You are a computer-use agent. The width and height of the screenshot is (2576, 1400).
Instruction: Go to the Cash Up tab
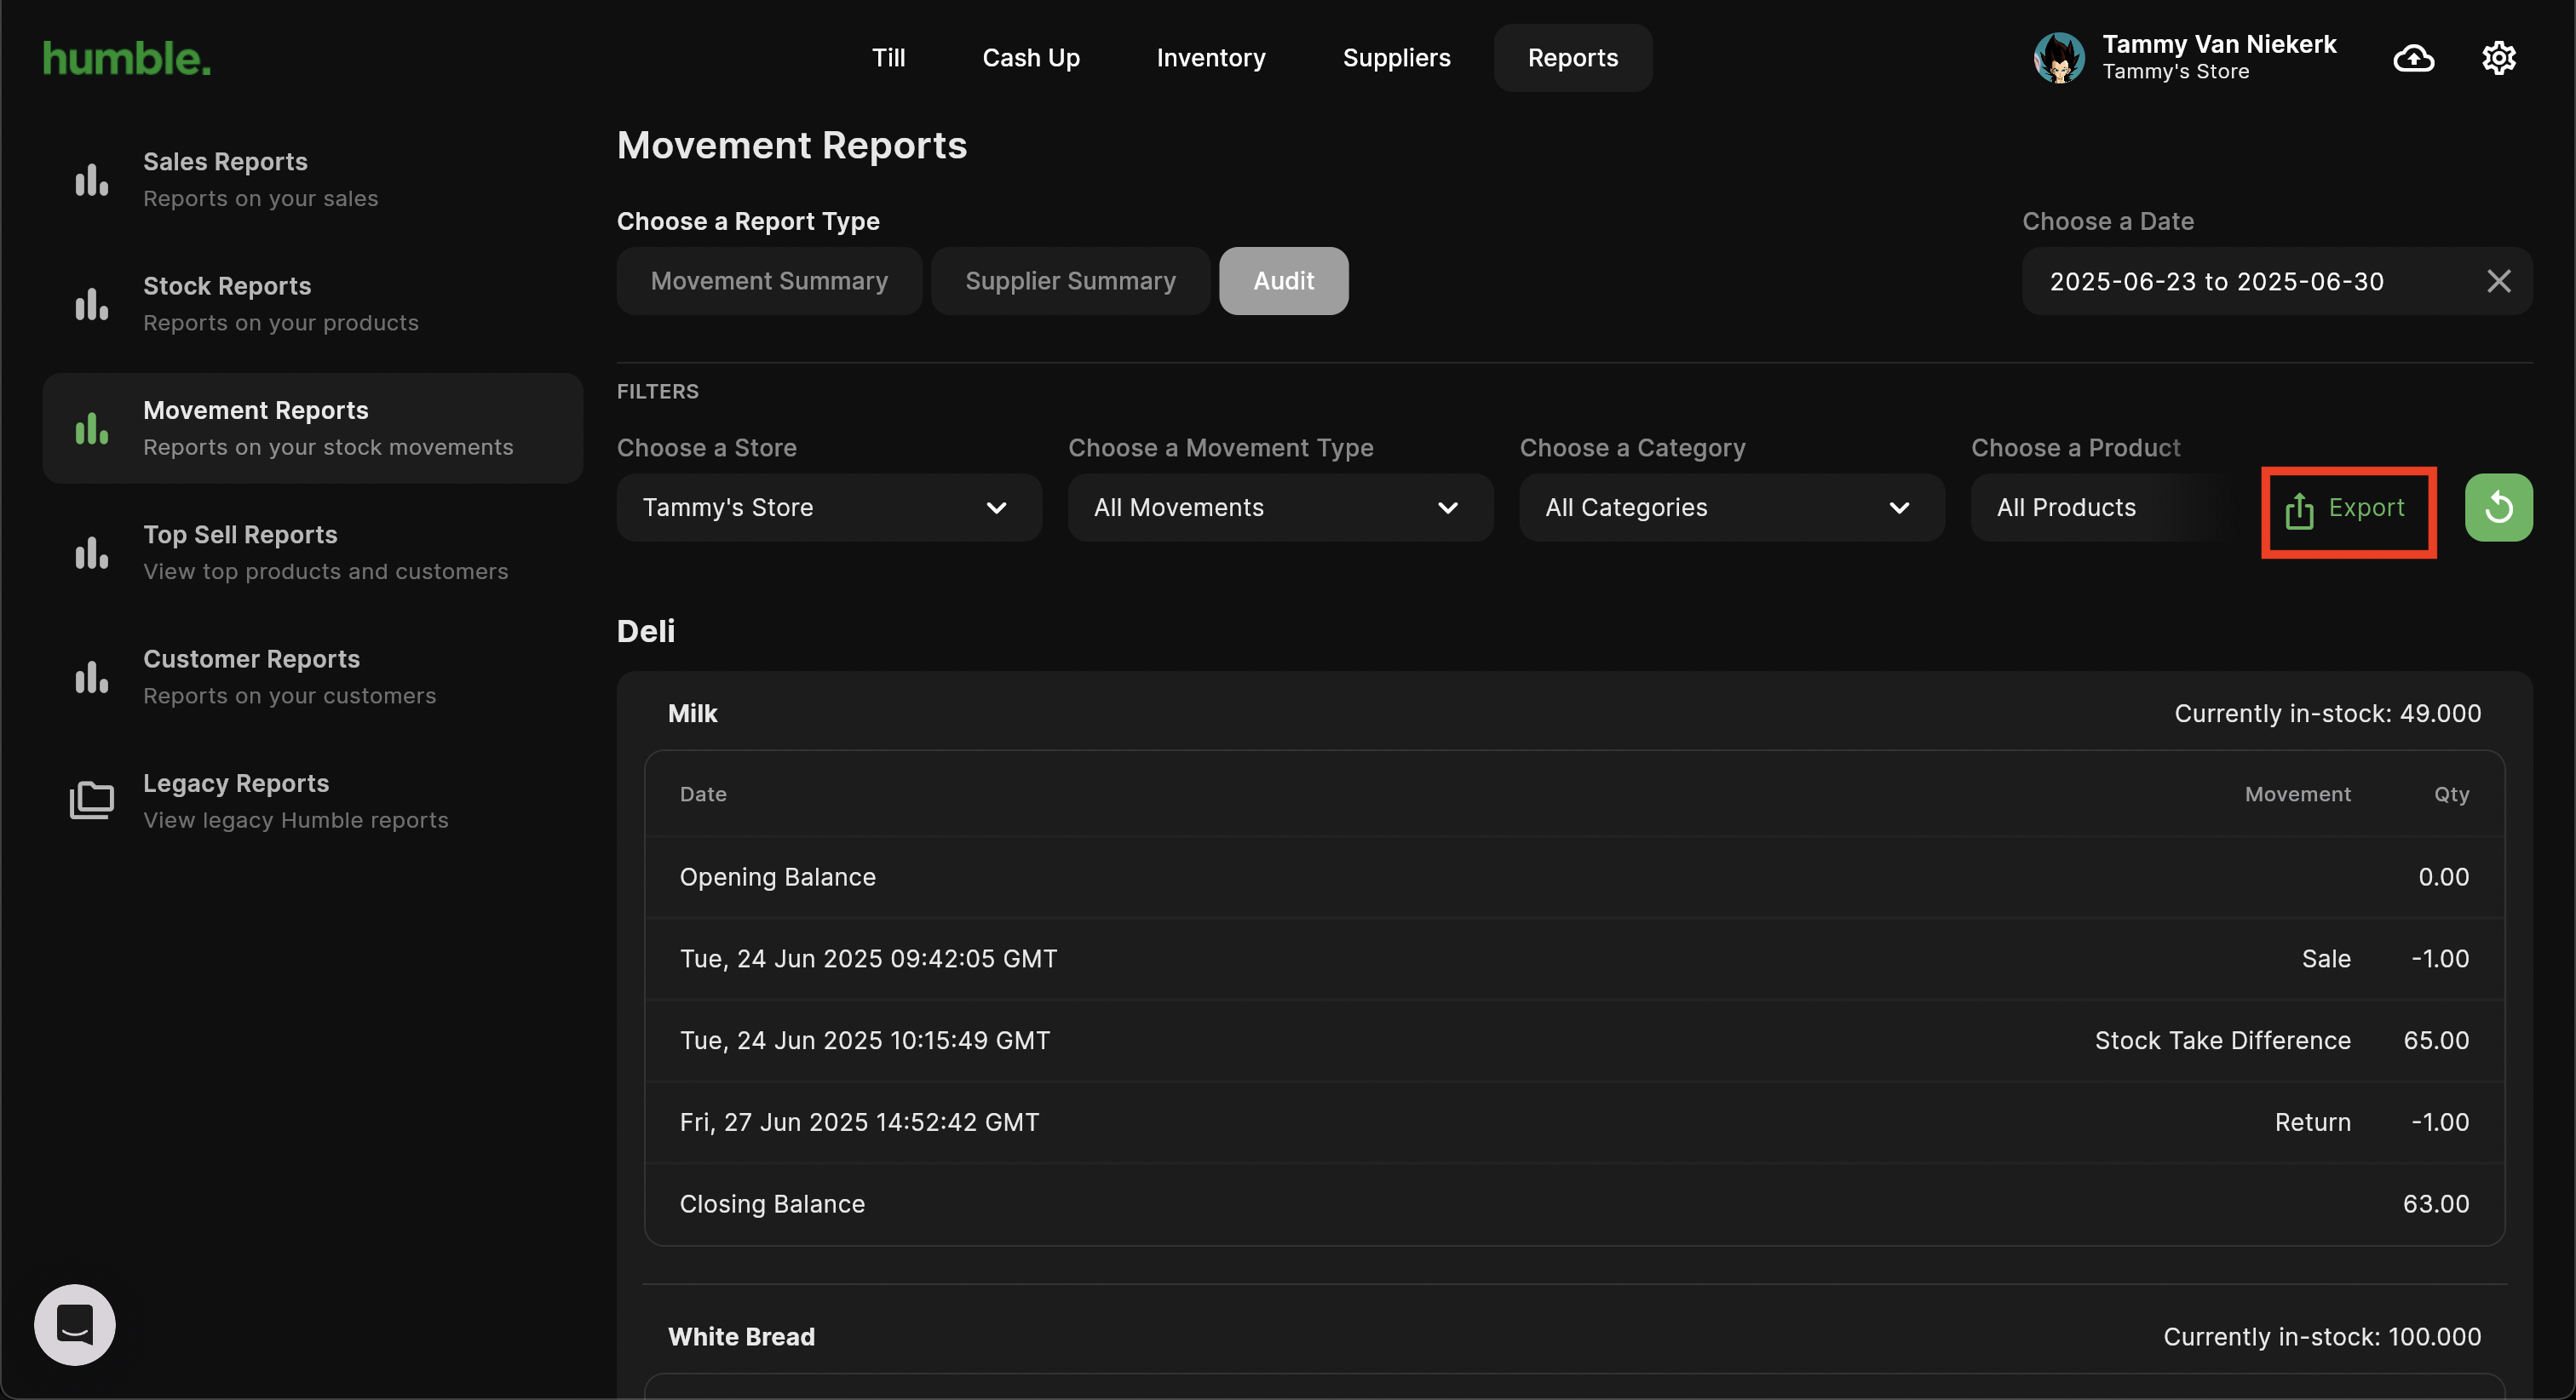pyautogui.click(x=1031, y=58)
